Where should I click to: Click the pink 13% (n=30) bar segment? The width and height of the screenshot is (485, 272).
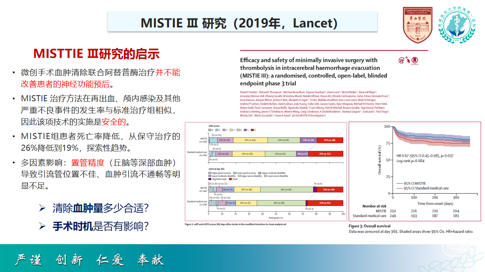[224, 154]
